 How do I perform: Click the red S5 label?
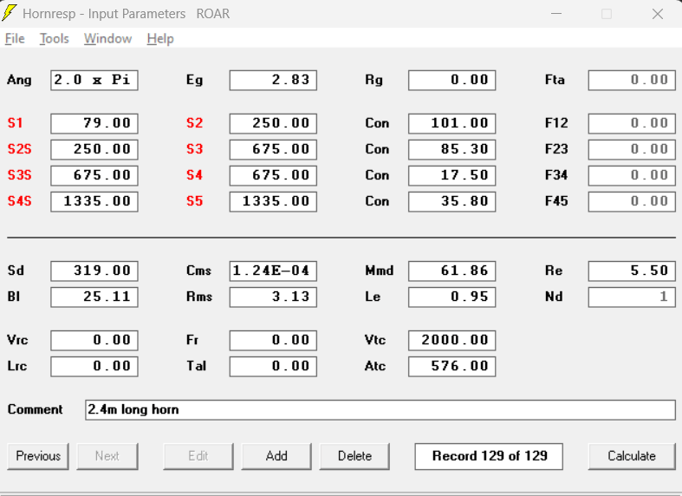click(194, 201)
